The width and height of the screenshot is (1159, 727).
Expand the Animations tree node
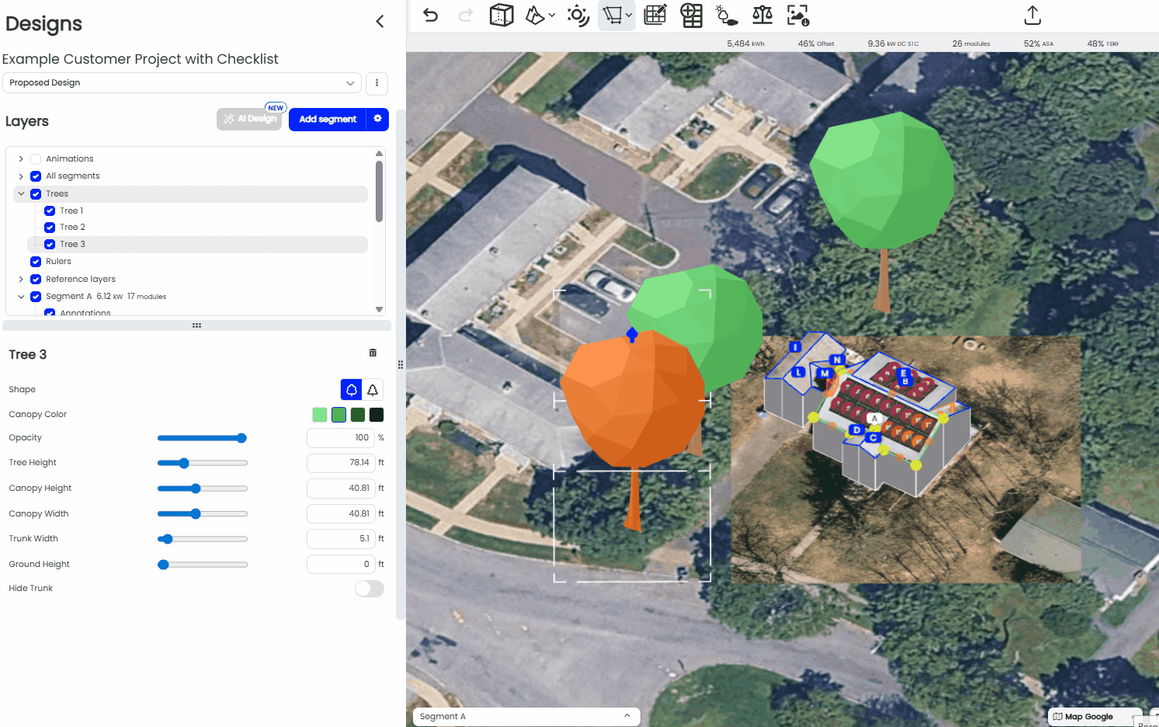(21, 159)
